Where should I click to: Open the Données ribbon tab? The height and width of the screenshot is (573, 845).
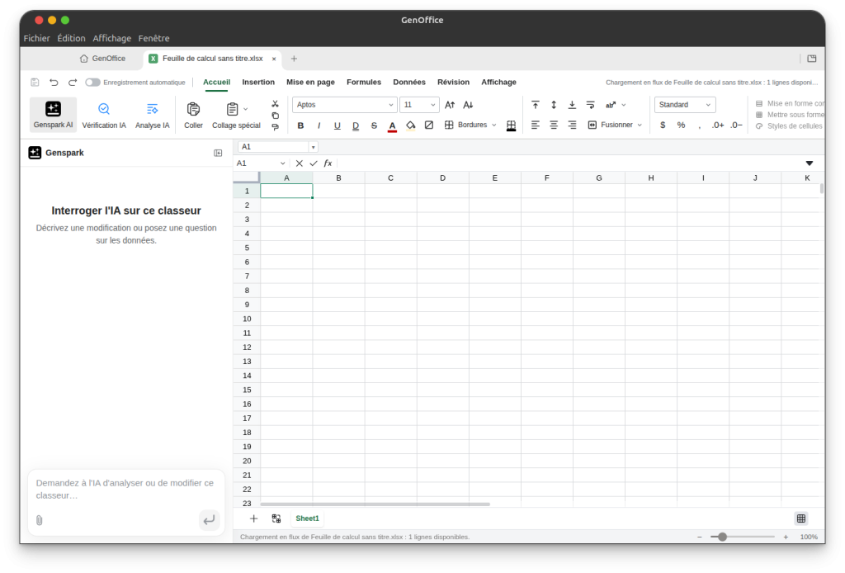409,82
